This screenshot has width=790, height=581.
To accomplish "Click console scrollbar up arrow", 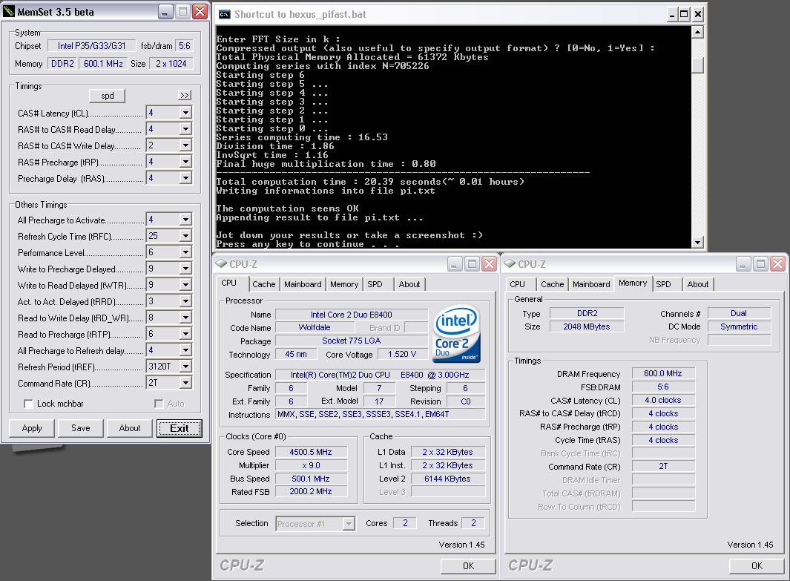I will coord(697,32).
